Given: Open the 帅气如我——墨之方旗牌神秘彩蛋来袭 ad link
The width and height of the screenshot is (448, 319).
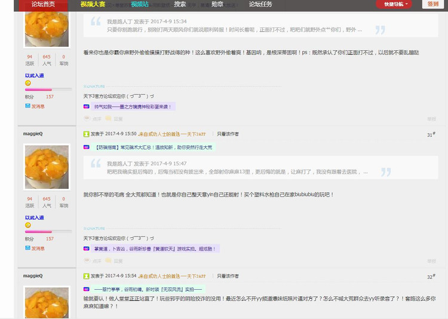Looking at the screenshot, I should pos(133,106).
